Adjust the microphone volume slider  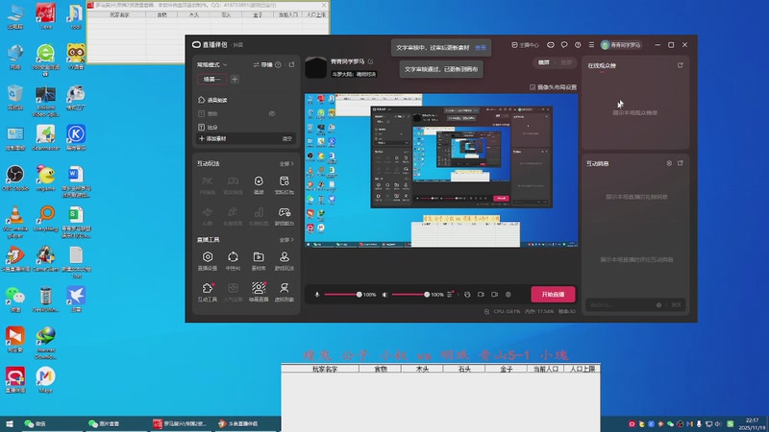[343, 295]
